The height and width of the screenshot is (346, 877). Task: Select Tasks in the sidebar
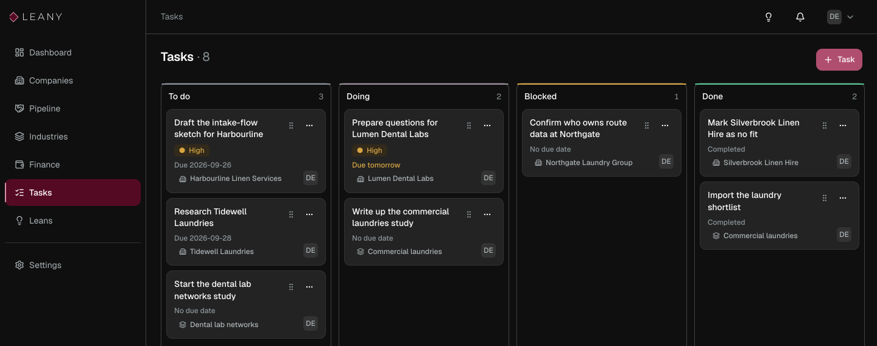point(72,192)
